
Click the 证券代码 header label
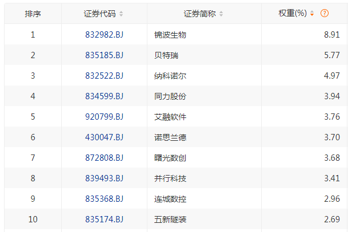[x=99, y=14]
